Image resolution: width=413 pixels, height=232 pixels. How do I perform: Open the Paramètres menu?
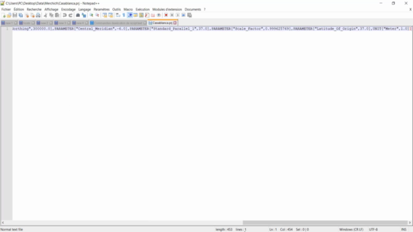pos(101,10)
